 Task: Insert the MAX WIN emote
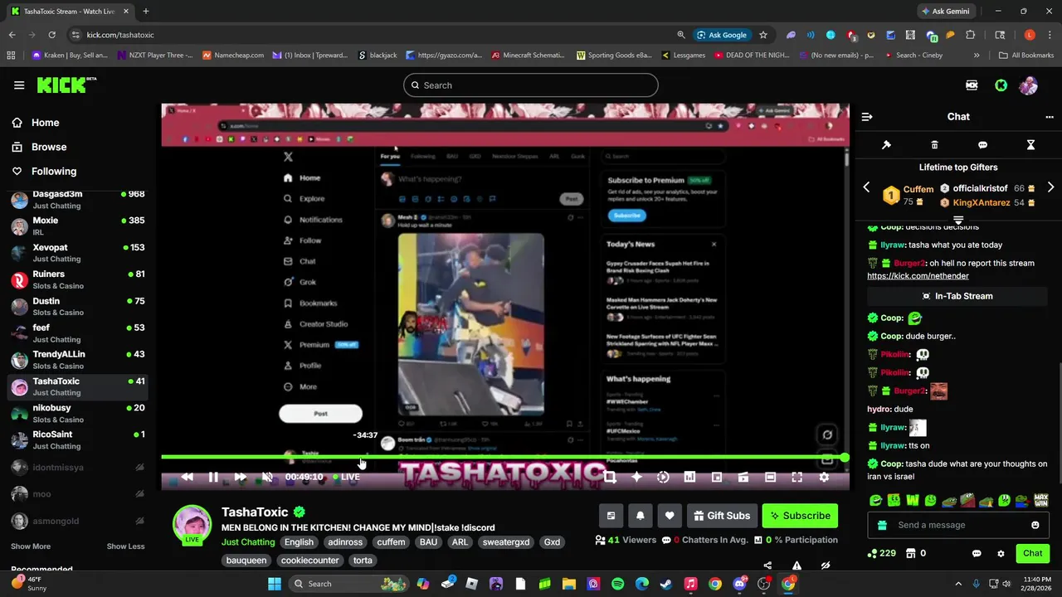click(x=1041, y=500)
